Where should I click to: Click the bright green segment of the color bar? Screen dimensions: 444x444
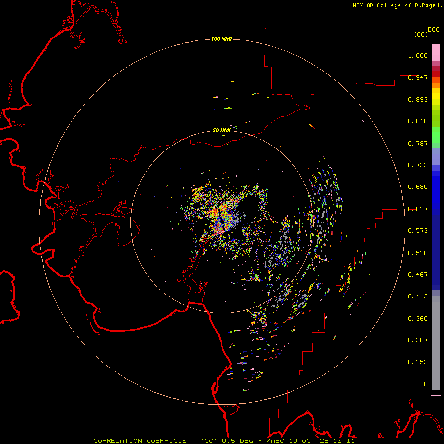pos(436,135)
